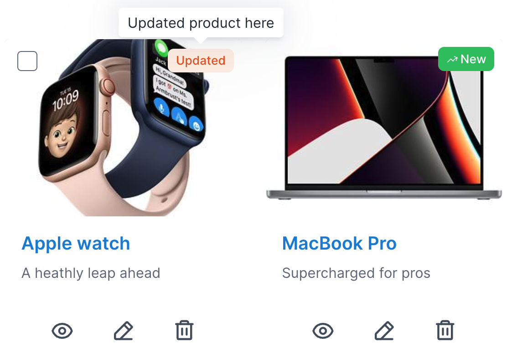This screenshot has height=358, width=517.
Task: Open the MacBook Pro title link
Action: pos(339,243)
